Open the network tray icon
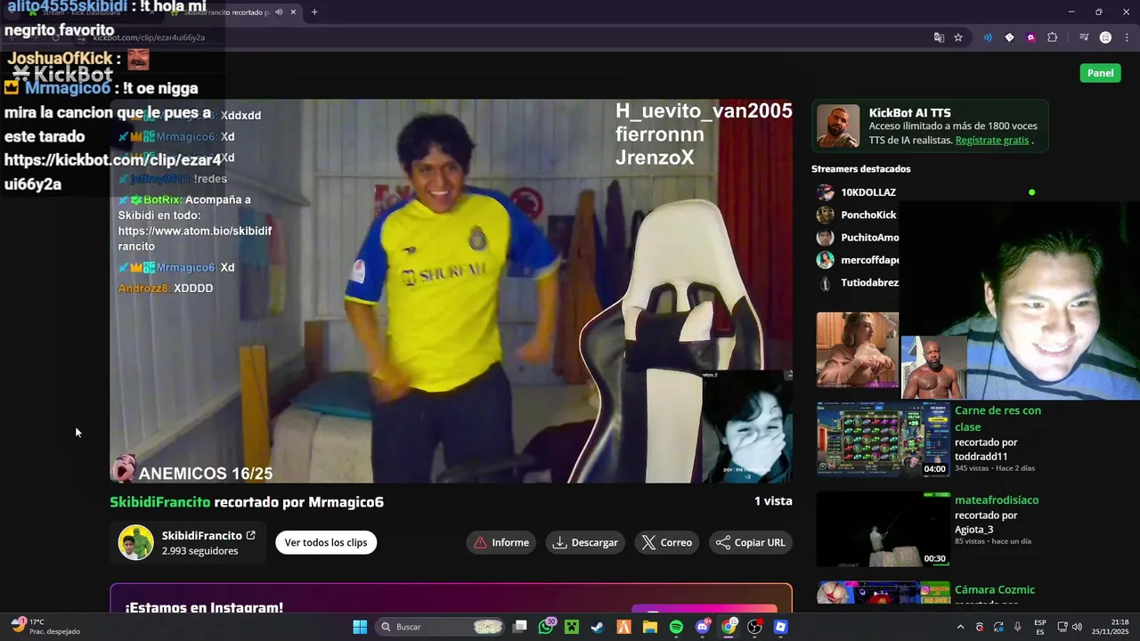 point(1062,627)
